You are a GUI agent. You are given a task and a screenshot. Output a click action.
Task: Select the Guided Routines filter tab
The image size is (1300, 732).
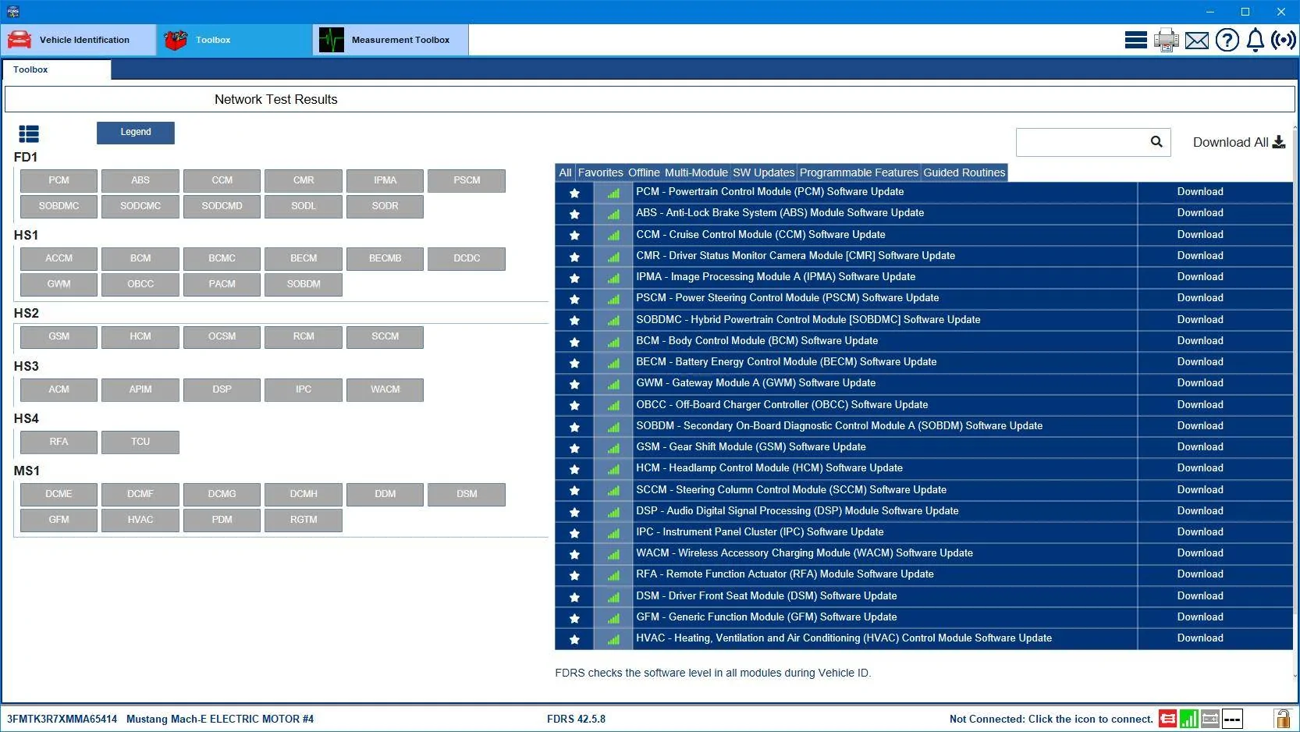pos(964,172)
